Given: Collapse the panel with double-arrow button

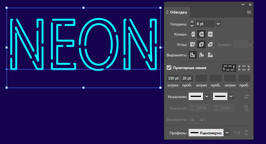Looking at the screenshot, I should pyautogui.click(x=243, y=5).
